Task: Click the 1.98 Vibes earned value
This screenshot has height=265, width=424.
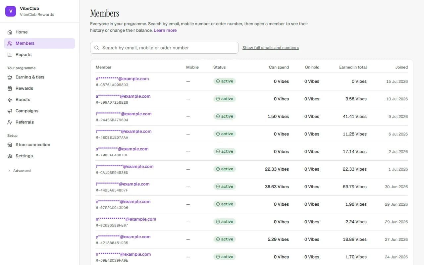Action: point(356,204)
